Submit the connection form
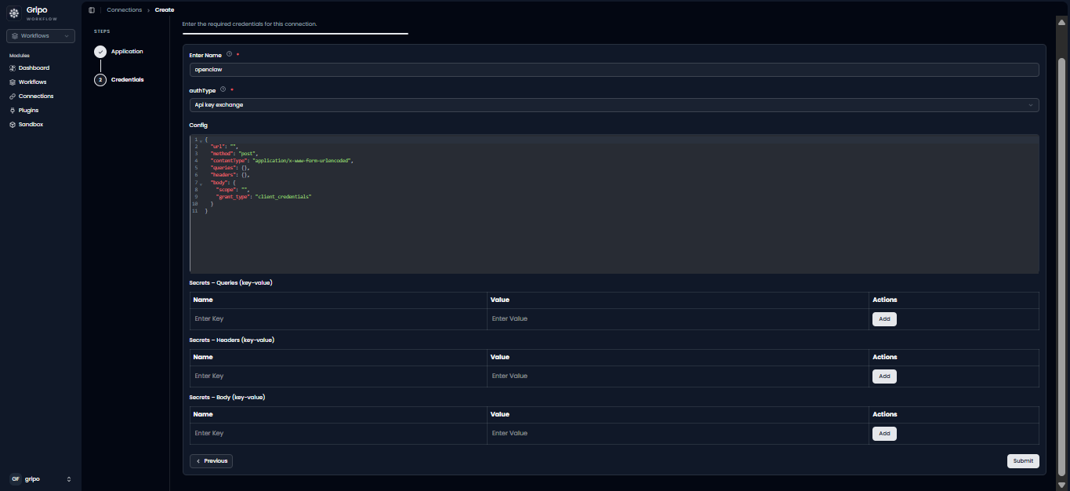1070x491 pixels. [1023, 461]
